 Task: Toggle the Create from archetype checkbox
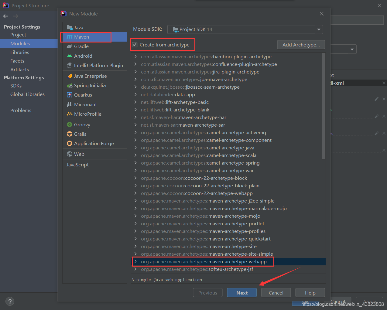click(135, 45)
